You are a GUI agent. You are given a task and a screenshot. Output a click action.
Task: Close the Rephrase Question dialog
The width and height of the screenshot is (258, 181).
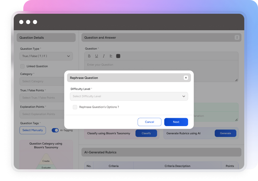(186, 78)
